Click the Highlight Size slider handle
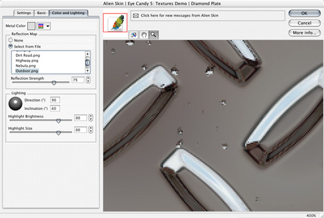Image resolution: width=324 pixels, height=218 pixels. click(58, 133)
